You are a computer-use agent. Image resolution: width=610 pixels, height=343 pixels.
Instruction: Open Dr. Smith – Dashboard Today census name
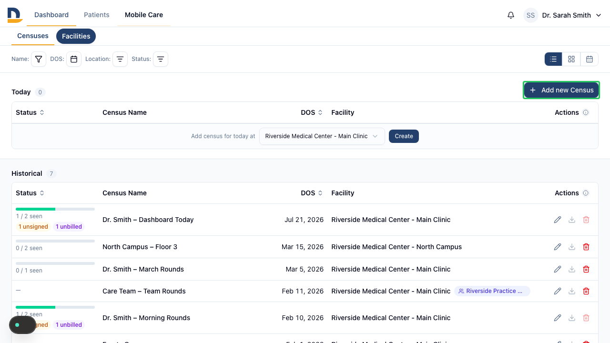tap(148, 220)
